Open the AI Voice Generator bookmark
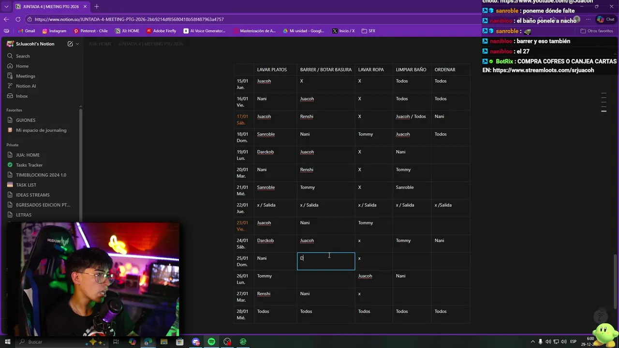The height and width of the screenshot is (348, 619). [205, 31]
